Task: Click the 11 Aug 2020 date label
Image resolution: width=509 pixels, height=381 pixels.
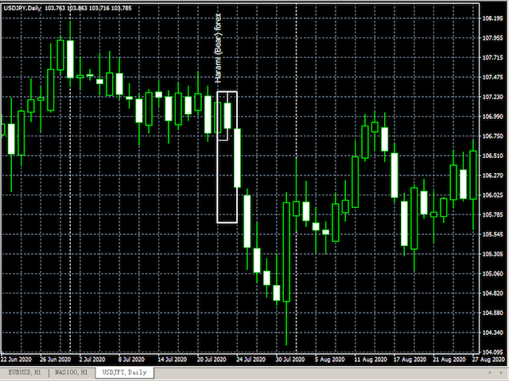Action: click(x=371, y=360)
